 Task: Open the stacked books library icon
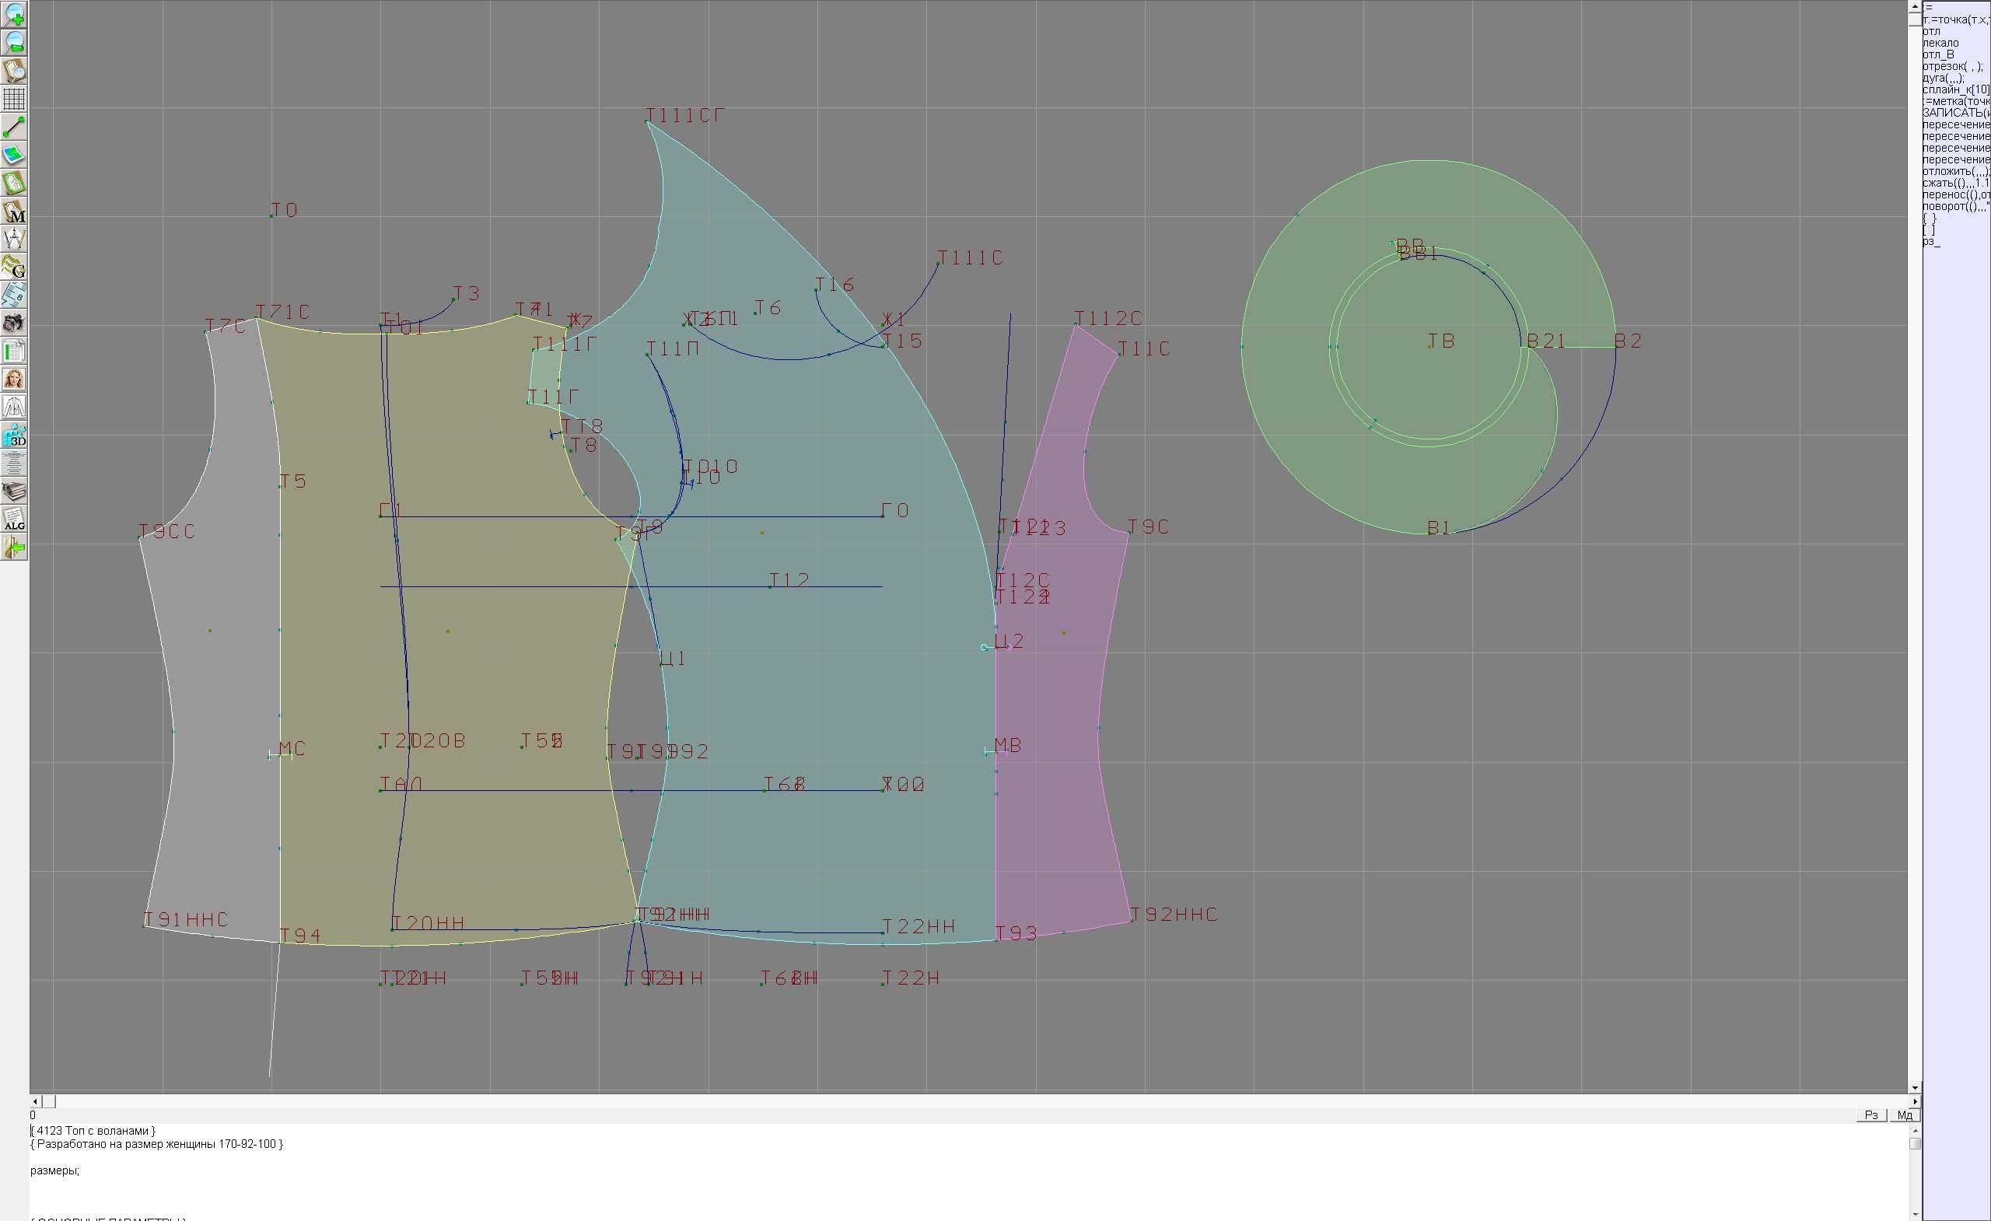click(x=14, y=492)
